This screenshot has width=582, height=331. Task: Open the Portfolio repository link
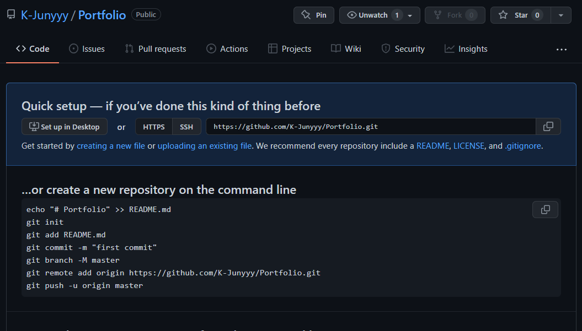click(x=102, y=15)
